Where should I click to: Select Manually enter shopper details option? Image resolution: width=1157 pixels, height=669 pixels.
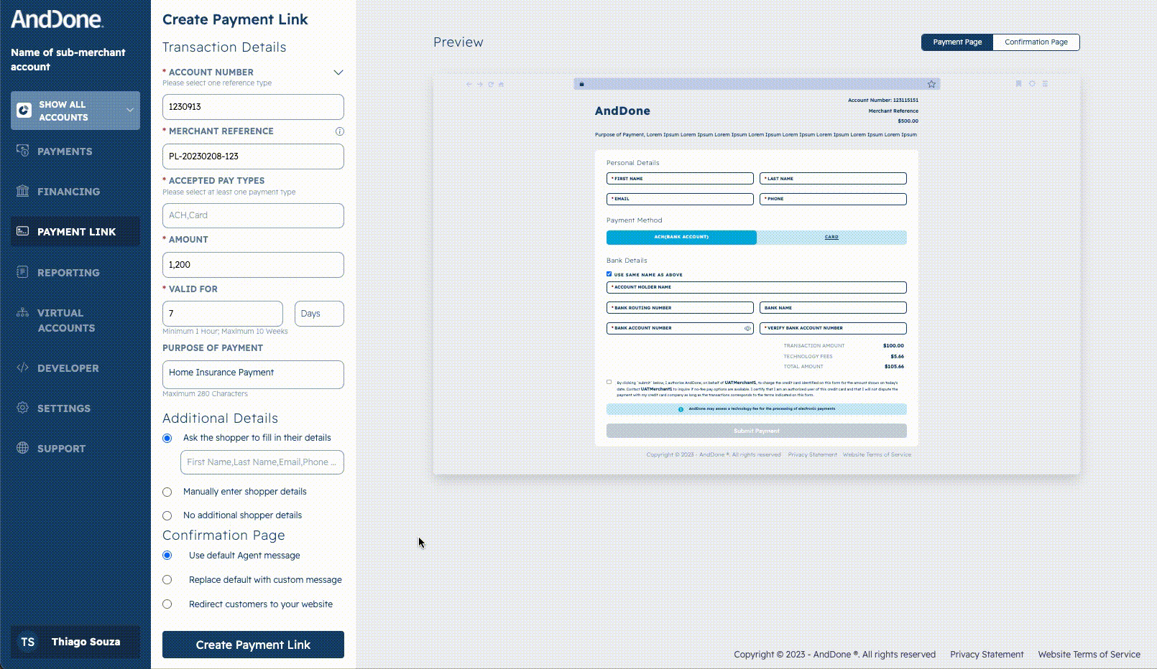[167, 492]
